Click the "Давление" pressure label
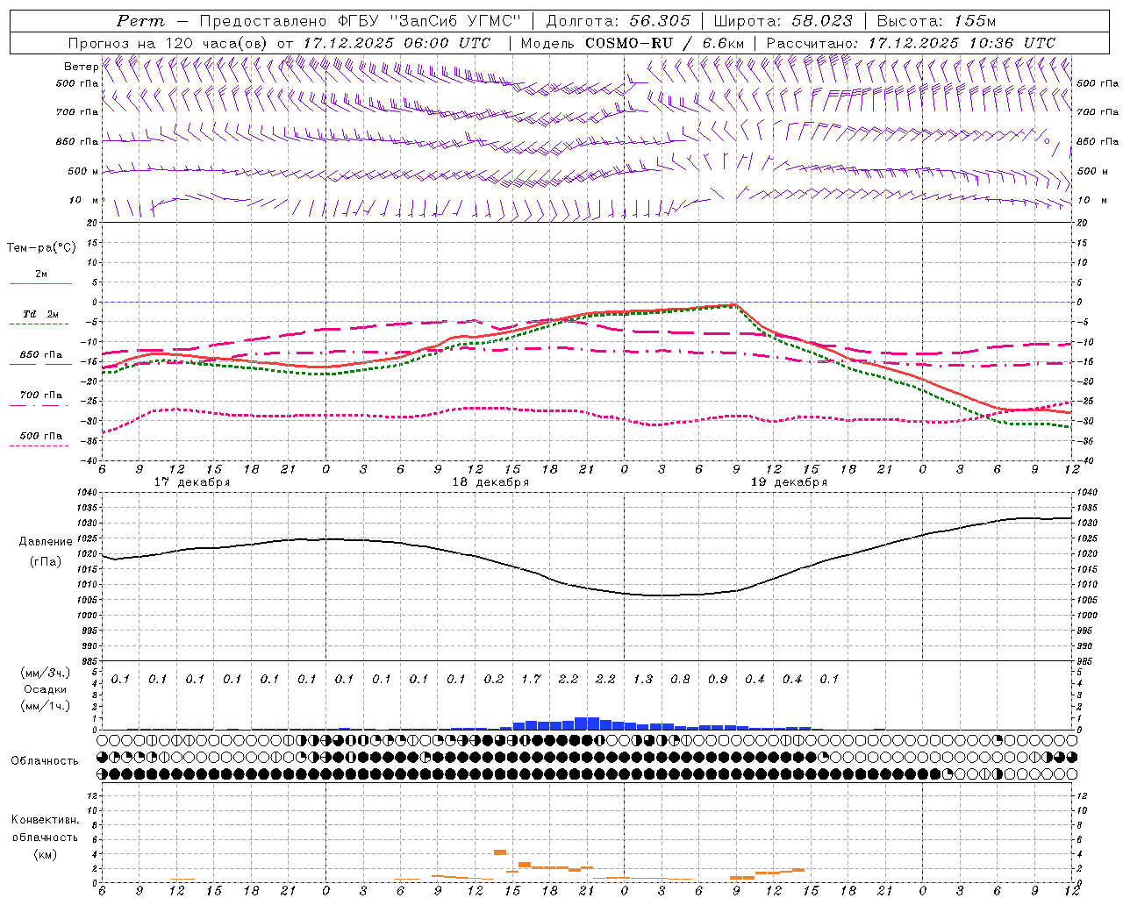The width and height of the screenshot is (1123, 898). point(46,542)
